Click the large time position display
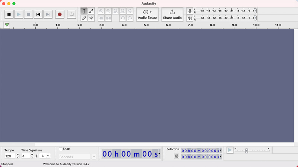The height and width of the screenshot is (167, 298). click(130, 154)
